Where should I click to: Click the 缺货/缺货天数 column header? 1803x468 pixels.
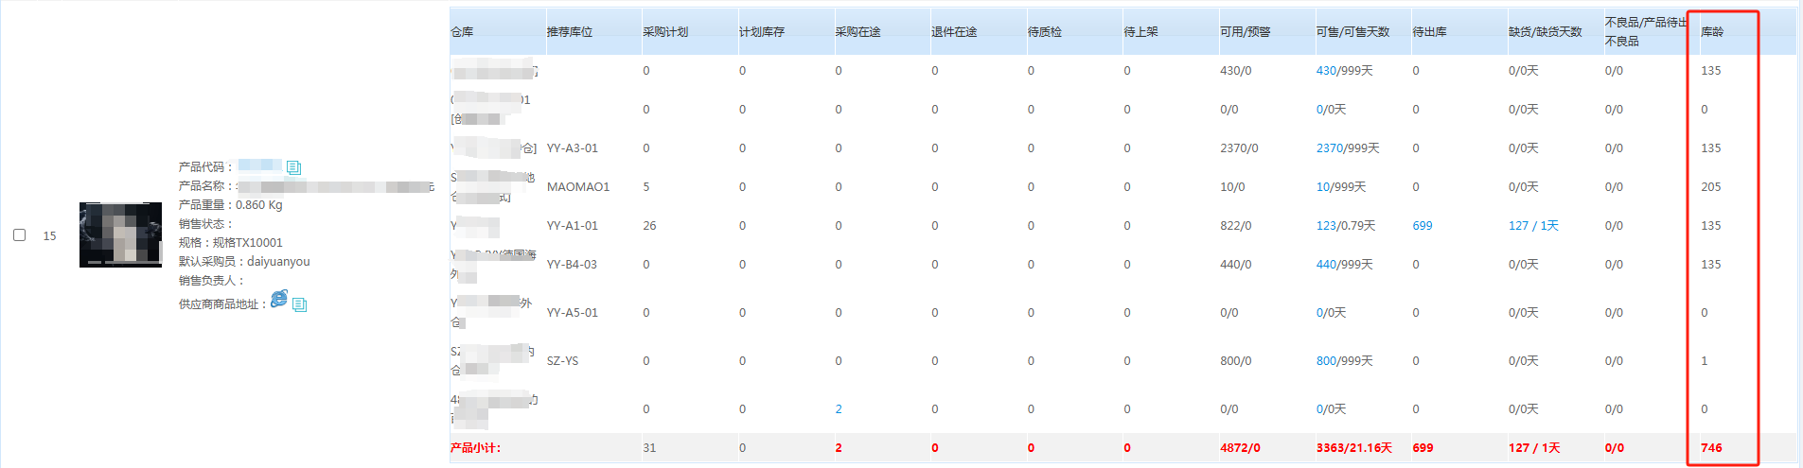[x=1545, y=32]
